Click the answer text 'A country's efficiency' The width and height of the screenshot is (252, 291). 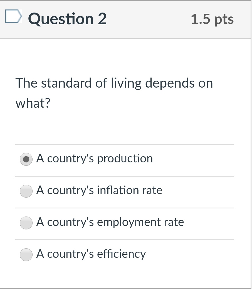click(x=92, y=254)
